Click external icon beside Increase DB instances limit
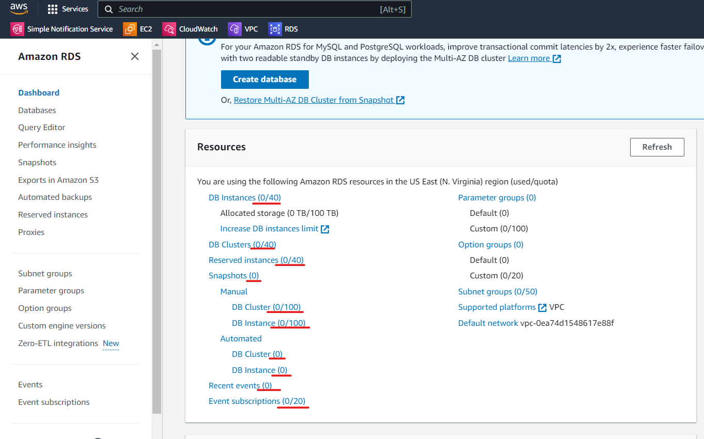704x439 pixels. click(x=325, y=229)
